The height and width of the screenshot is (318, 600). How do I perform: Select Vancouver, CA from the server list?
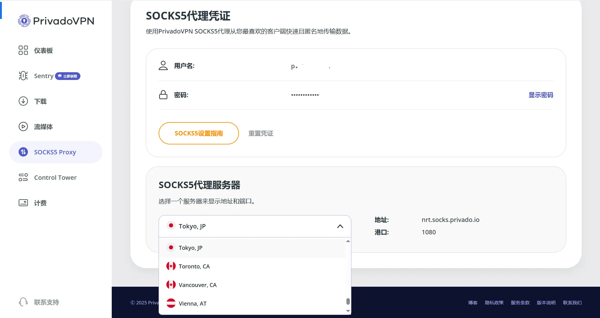tap(252, 285)
